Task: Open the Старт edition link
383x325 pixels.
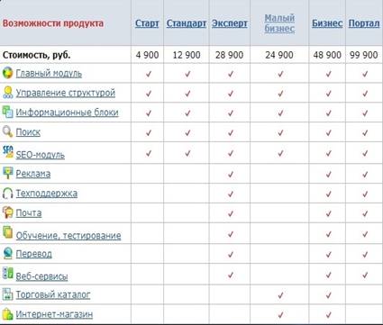Action: point(147,23)
